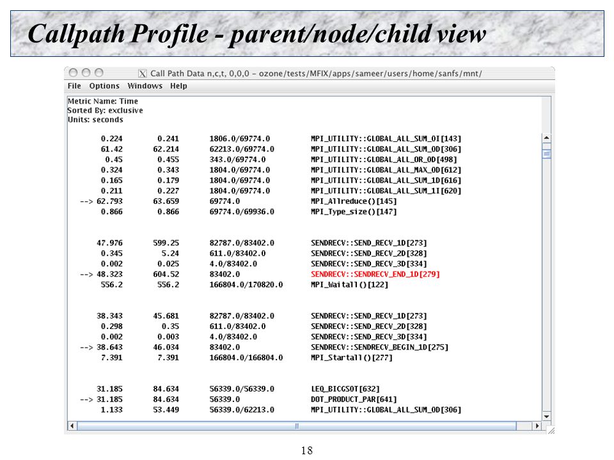Click the 604.52 inclusive time value
The width and height of the screenshot is (614, 460).
pyautogui.click(x=166, y=274)
